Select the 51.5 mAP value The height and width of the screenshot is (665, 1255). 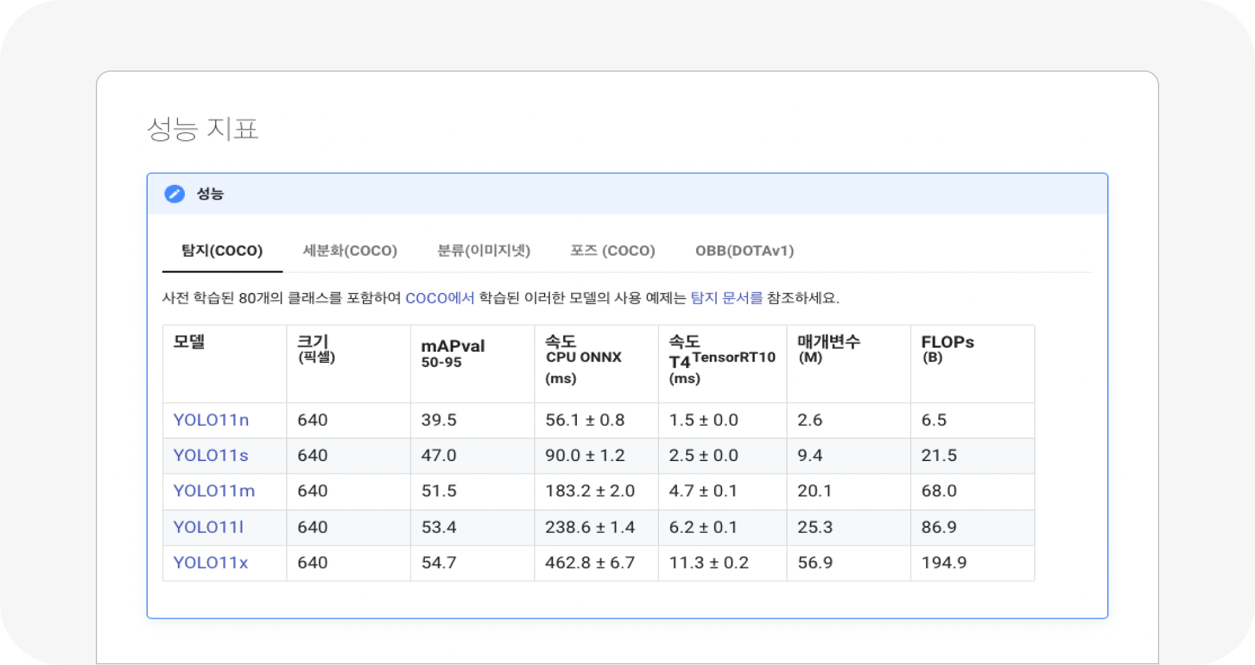pyautogui.click(x=439, y=491)
